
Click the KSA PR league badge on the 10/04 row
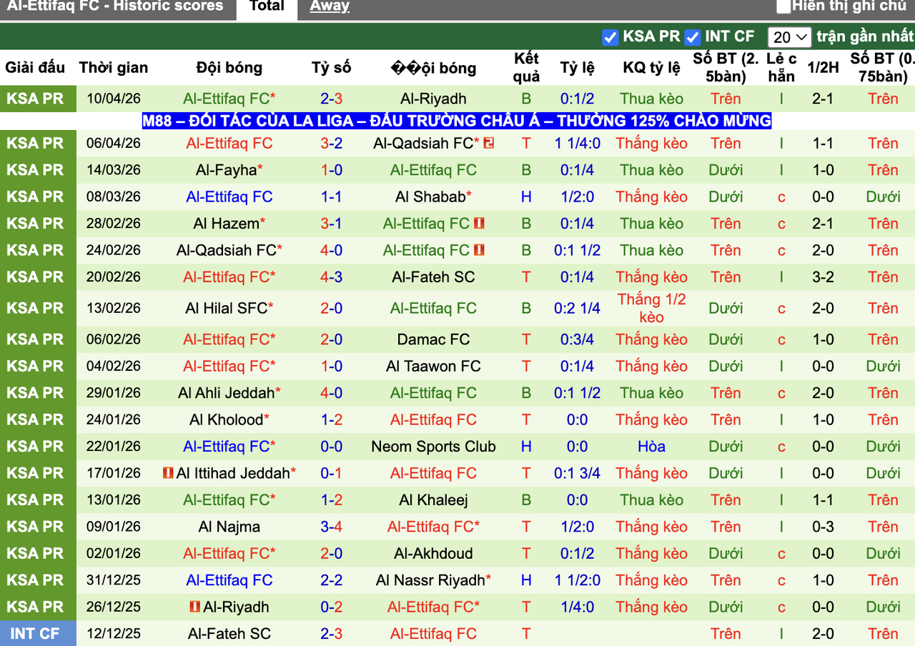pos(38,99)
